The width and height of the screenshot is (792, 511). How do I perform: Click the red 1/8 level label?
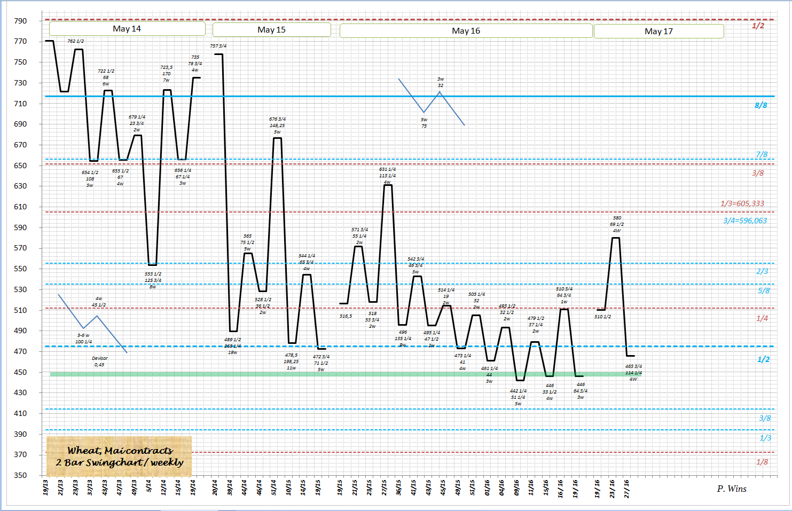tap(762, 462)
